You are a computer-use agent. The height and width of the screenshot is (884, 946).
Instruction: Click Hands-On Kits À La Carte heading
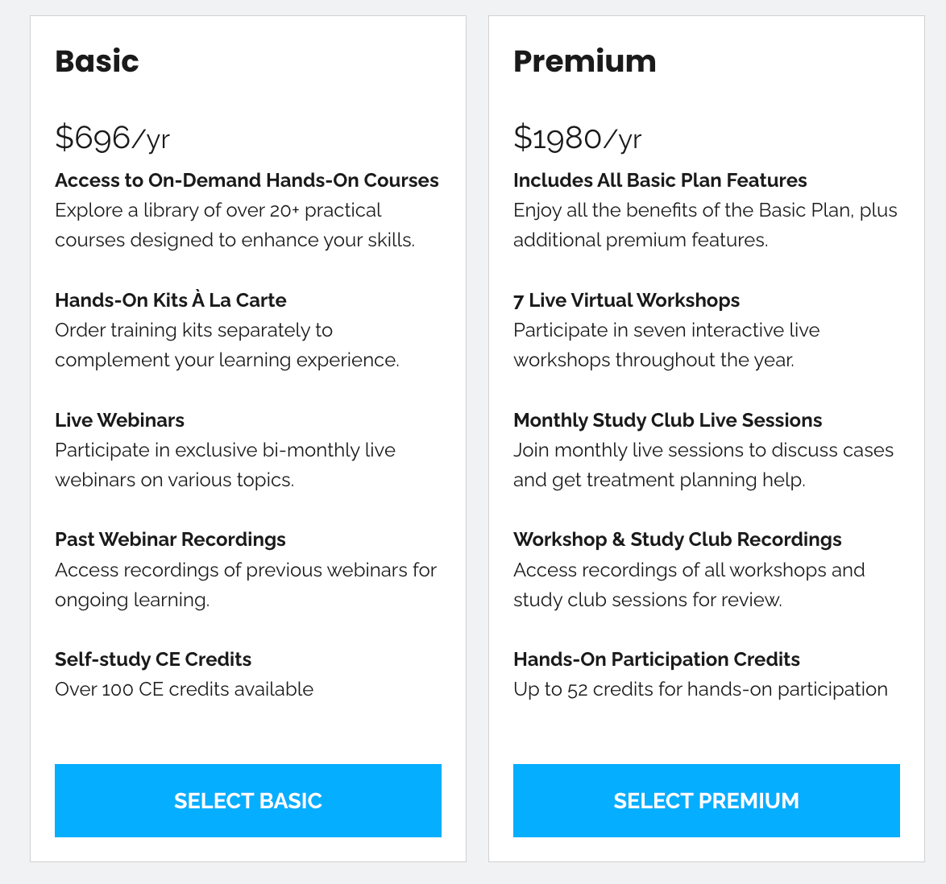(x=171, y=299)
